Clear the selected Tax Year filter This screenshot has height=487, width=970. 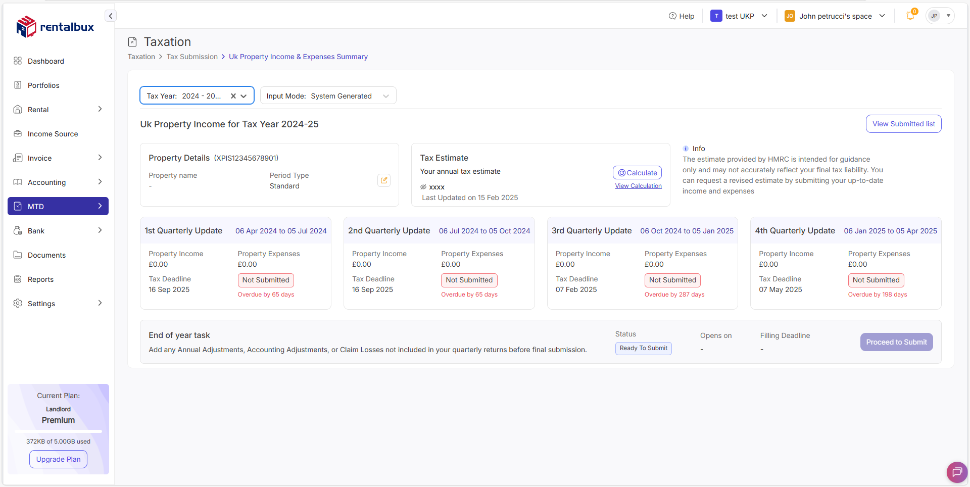click(232, 95)
